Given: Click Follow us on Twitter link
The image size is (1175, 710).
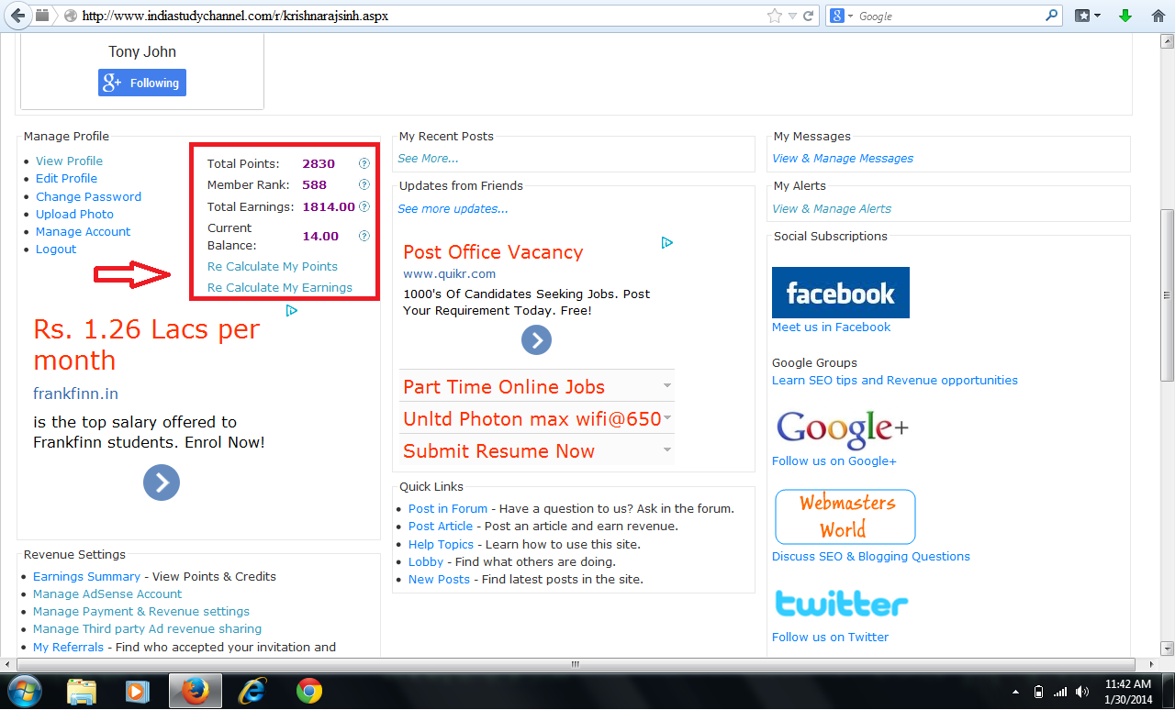Looking at the screenshot, I should tap(830, 637).
